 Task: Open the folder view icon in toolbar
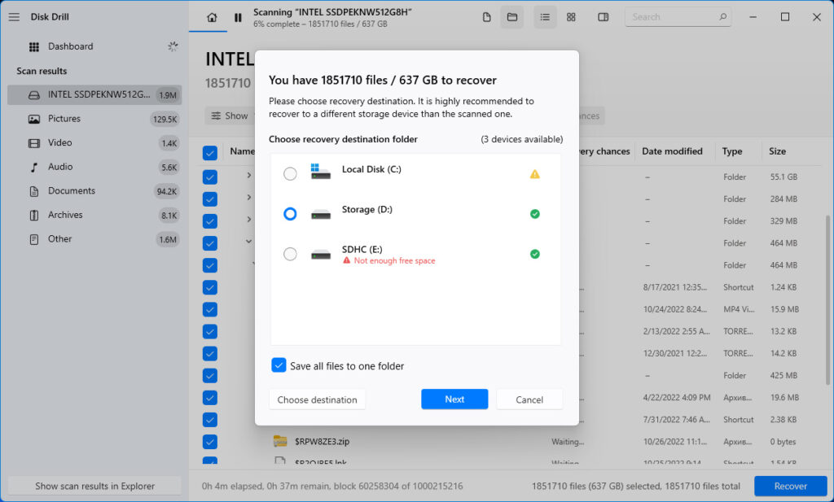[512, 16]
